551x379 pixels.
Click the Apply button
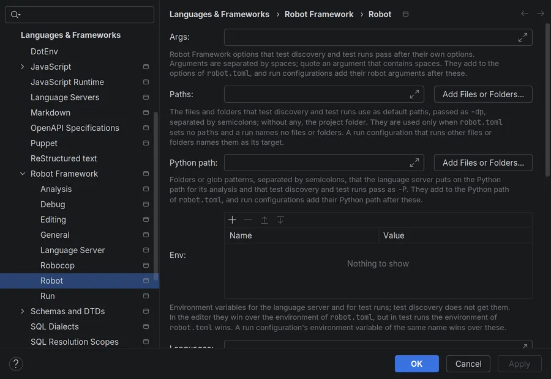coord(519,364)
